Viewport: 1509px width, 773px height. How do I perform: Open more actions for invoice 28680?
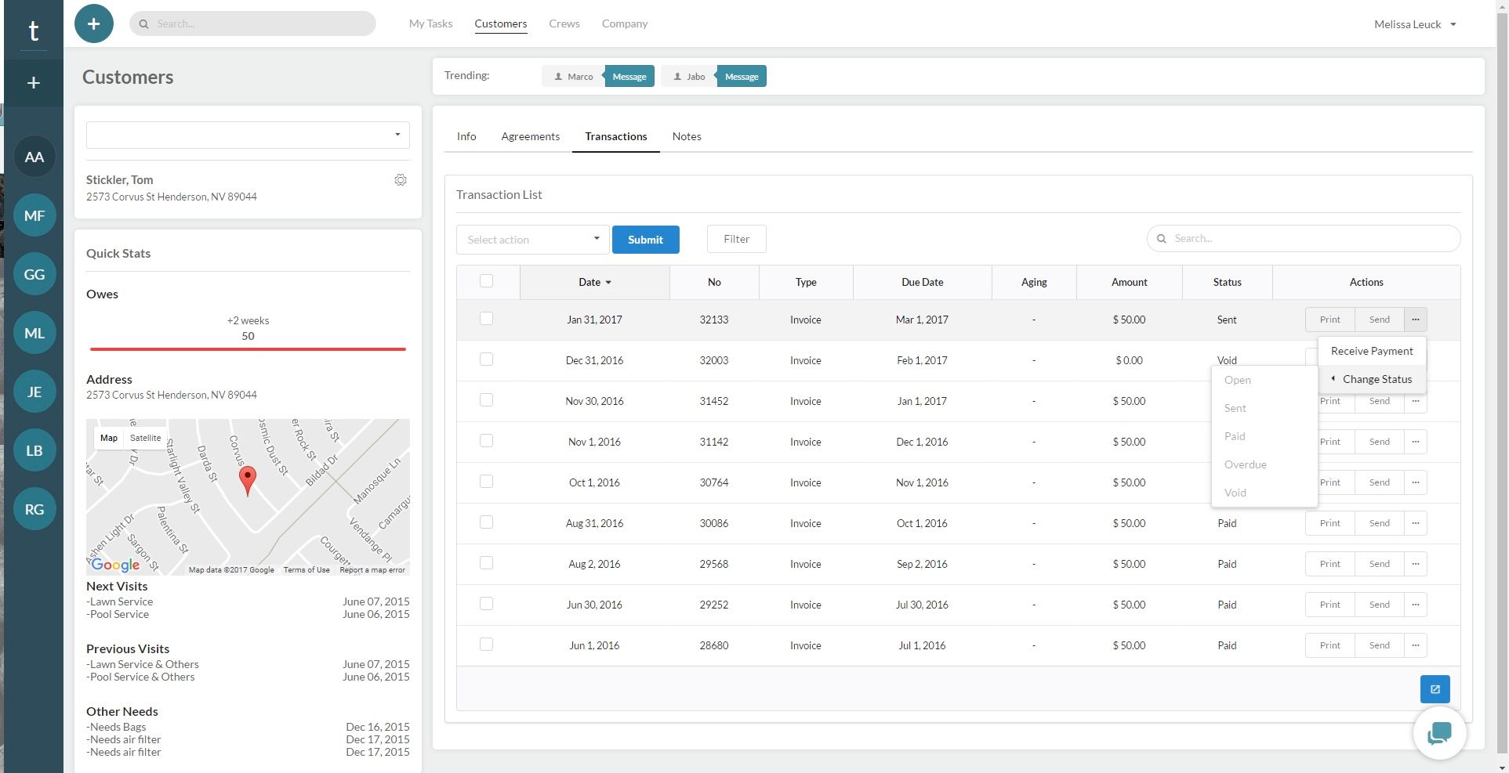tap(1416, 645)
